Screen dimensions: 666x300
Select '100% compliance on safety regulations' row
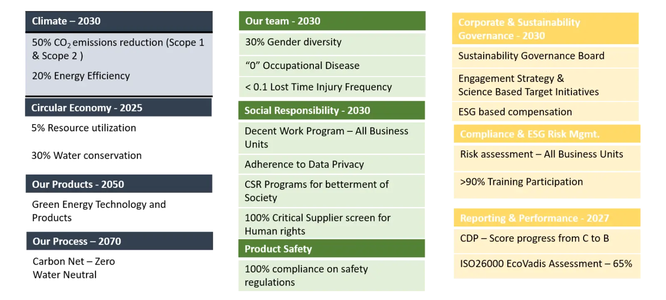click(331, 275)
